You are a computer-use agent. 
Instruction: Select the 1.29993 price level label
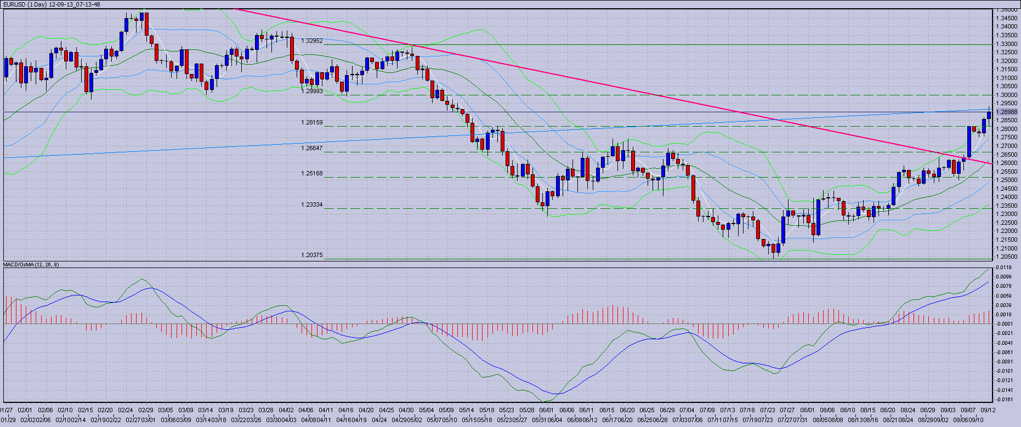click(x=311, y=92)
